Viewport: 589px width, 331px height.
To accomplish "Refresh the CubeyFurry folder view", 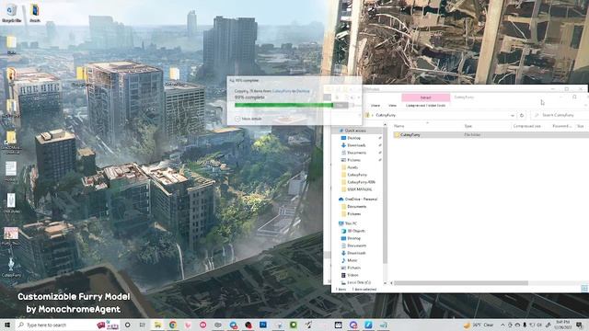I will coord(522,116).
